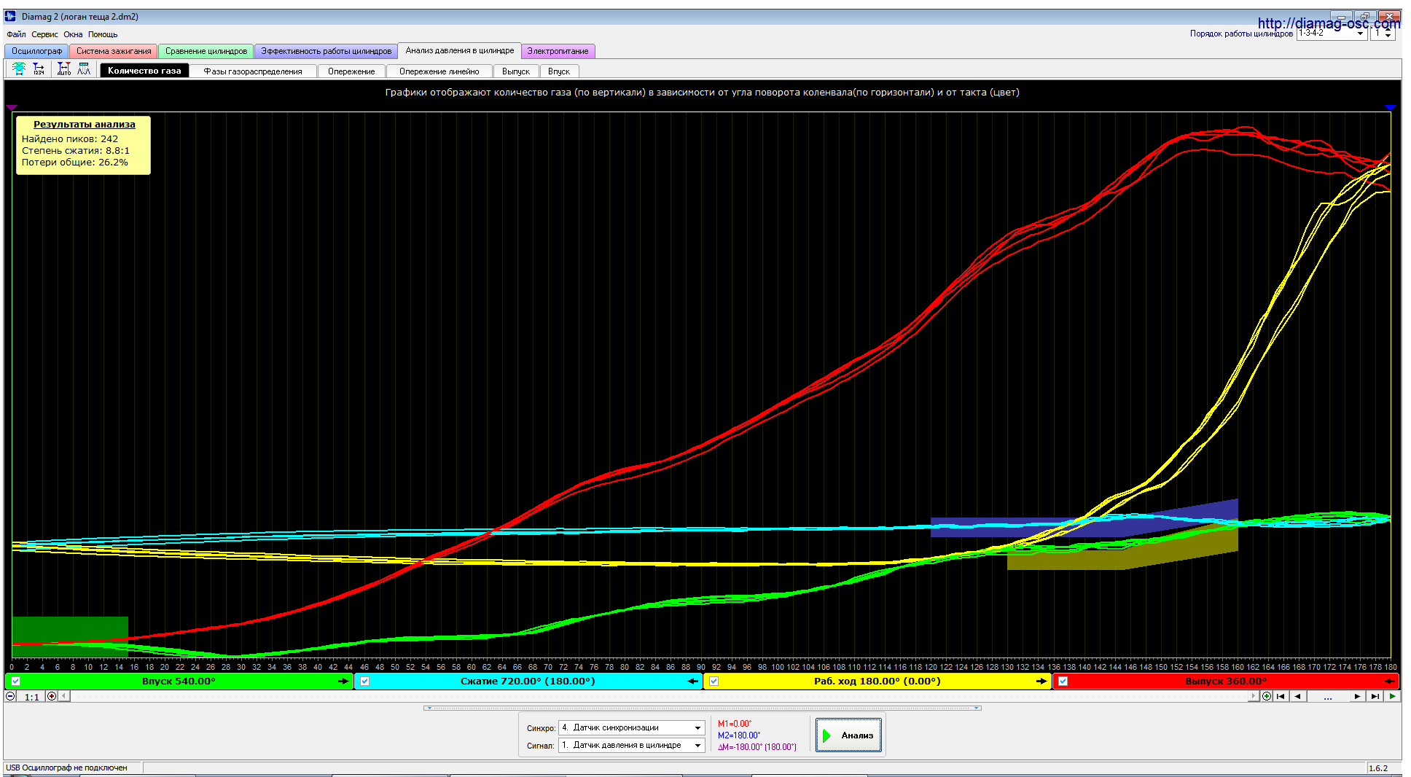Start playback with green play arrow
Image resolution: width=1411 pixels, height=777 pixels.
pos(1392,696)
